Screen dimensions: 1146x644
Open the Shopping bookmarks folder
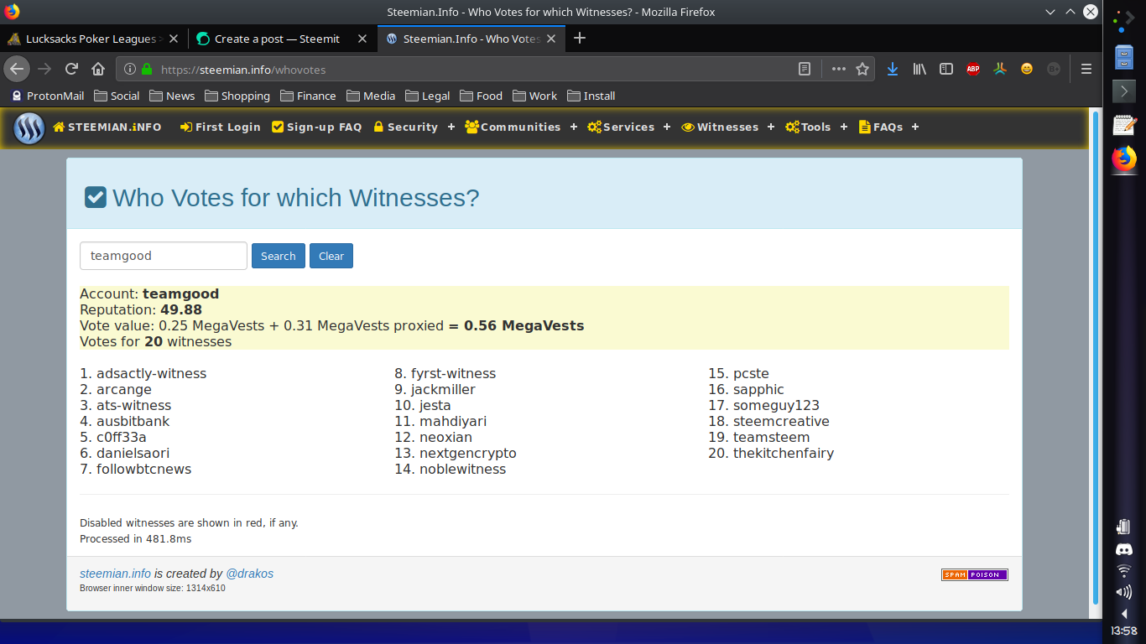(x=237, y=96)
